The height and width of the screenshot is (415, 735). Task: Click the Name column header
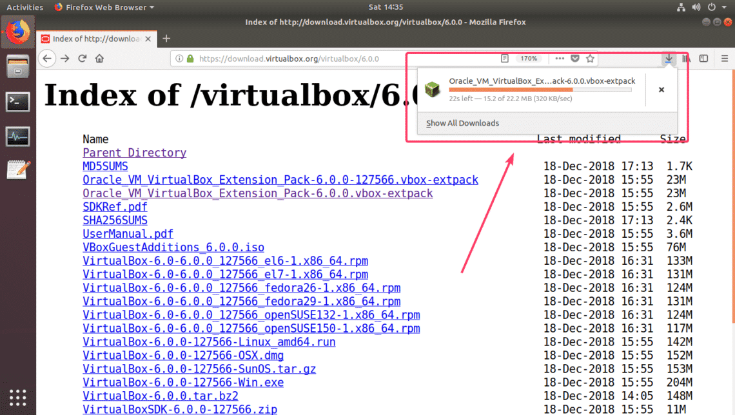click(x=95, y=139)
